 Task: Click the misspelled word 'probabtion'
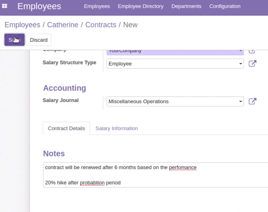pyautogui.click(x=92, y=183)
